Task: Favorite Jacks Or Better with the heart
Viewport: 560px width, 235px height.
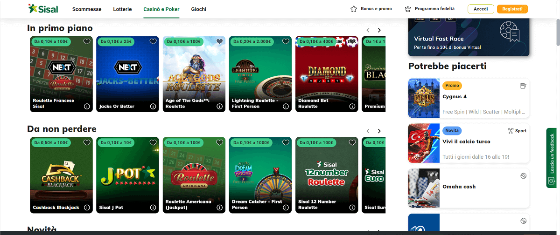Action: pos(153,41)
